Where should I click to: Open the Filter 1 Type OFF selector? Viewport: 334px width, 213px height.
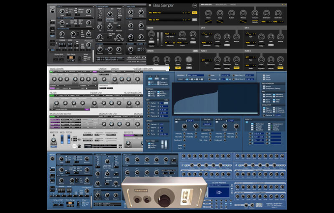pos(207,60)
